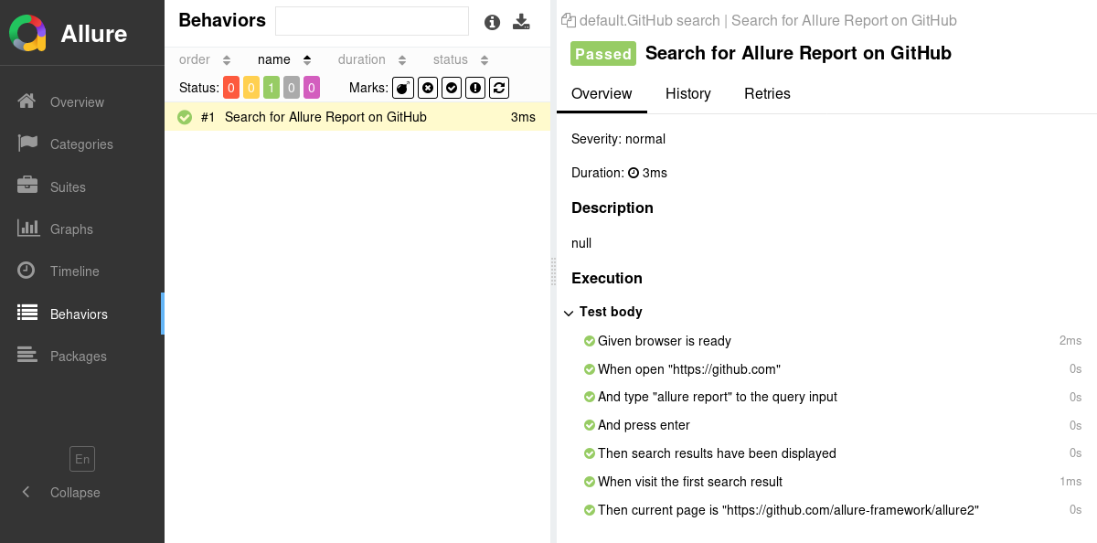Select Behaviors in the sidebar
The height and width of the screenshot is (543, 1097).
click(x=77, y=314)
